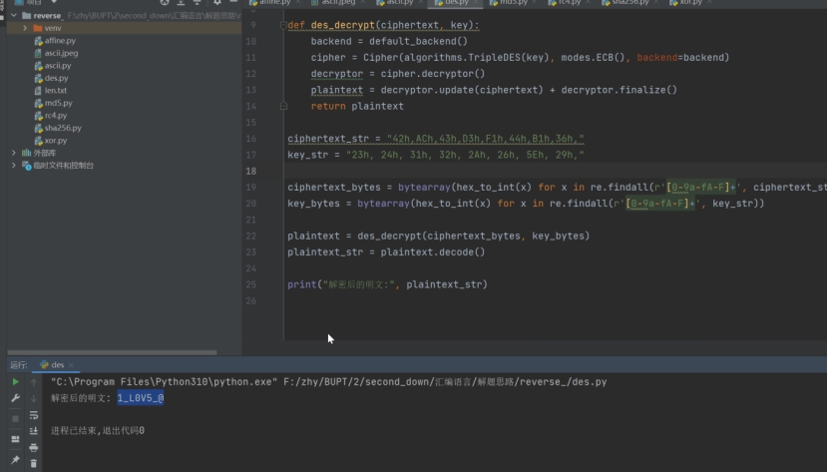Screen dimensions: 828x473
Task: Click Python file icon beside affine.py in tree
Action: click(38, 41)
